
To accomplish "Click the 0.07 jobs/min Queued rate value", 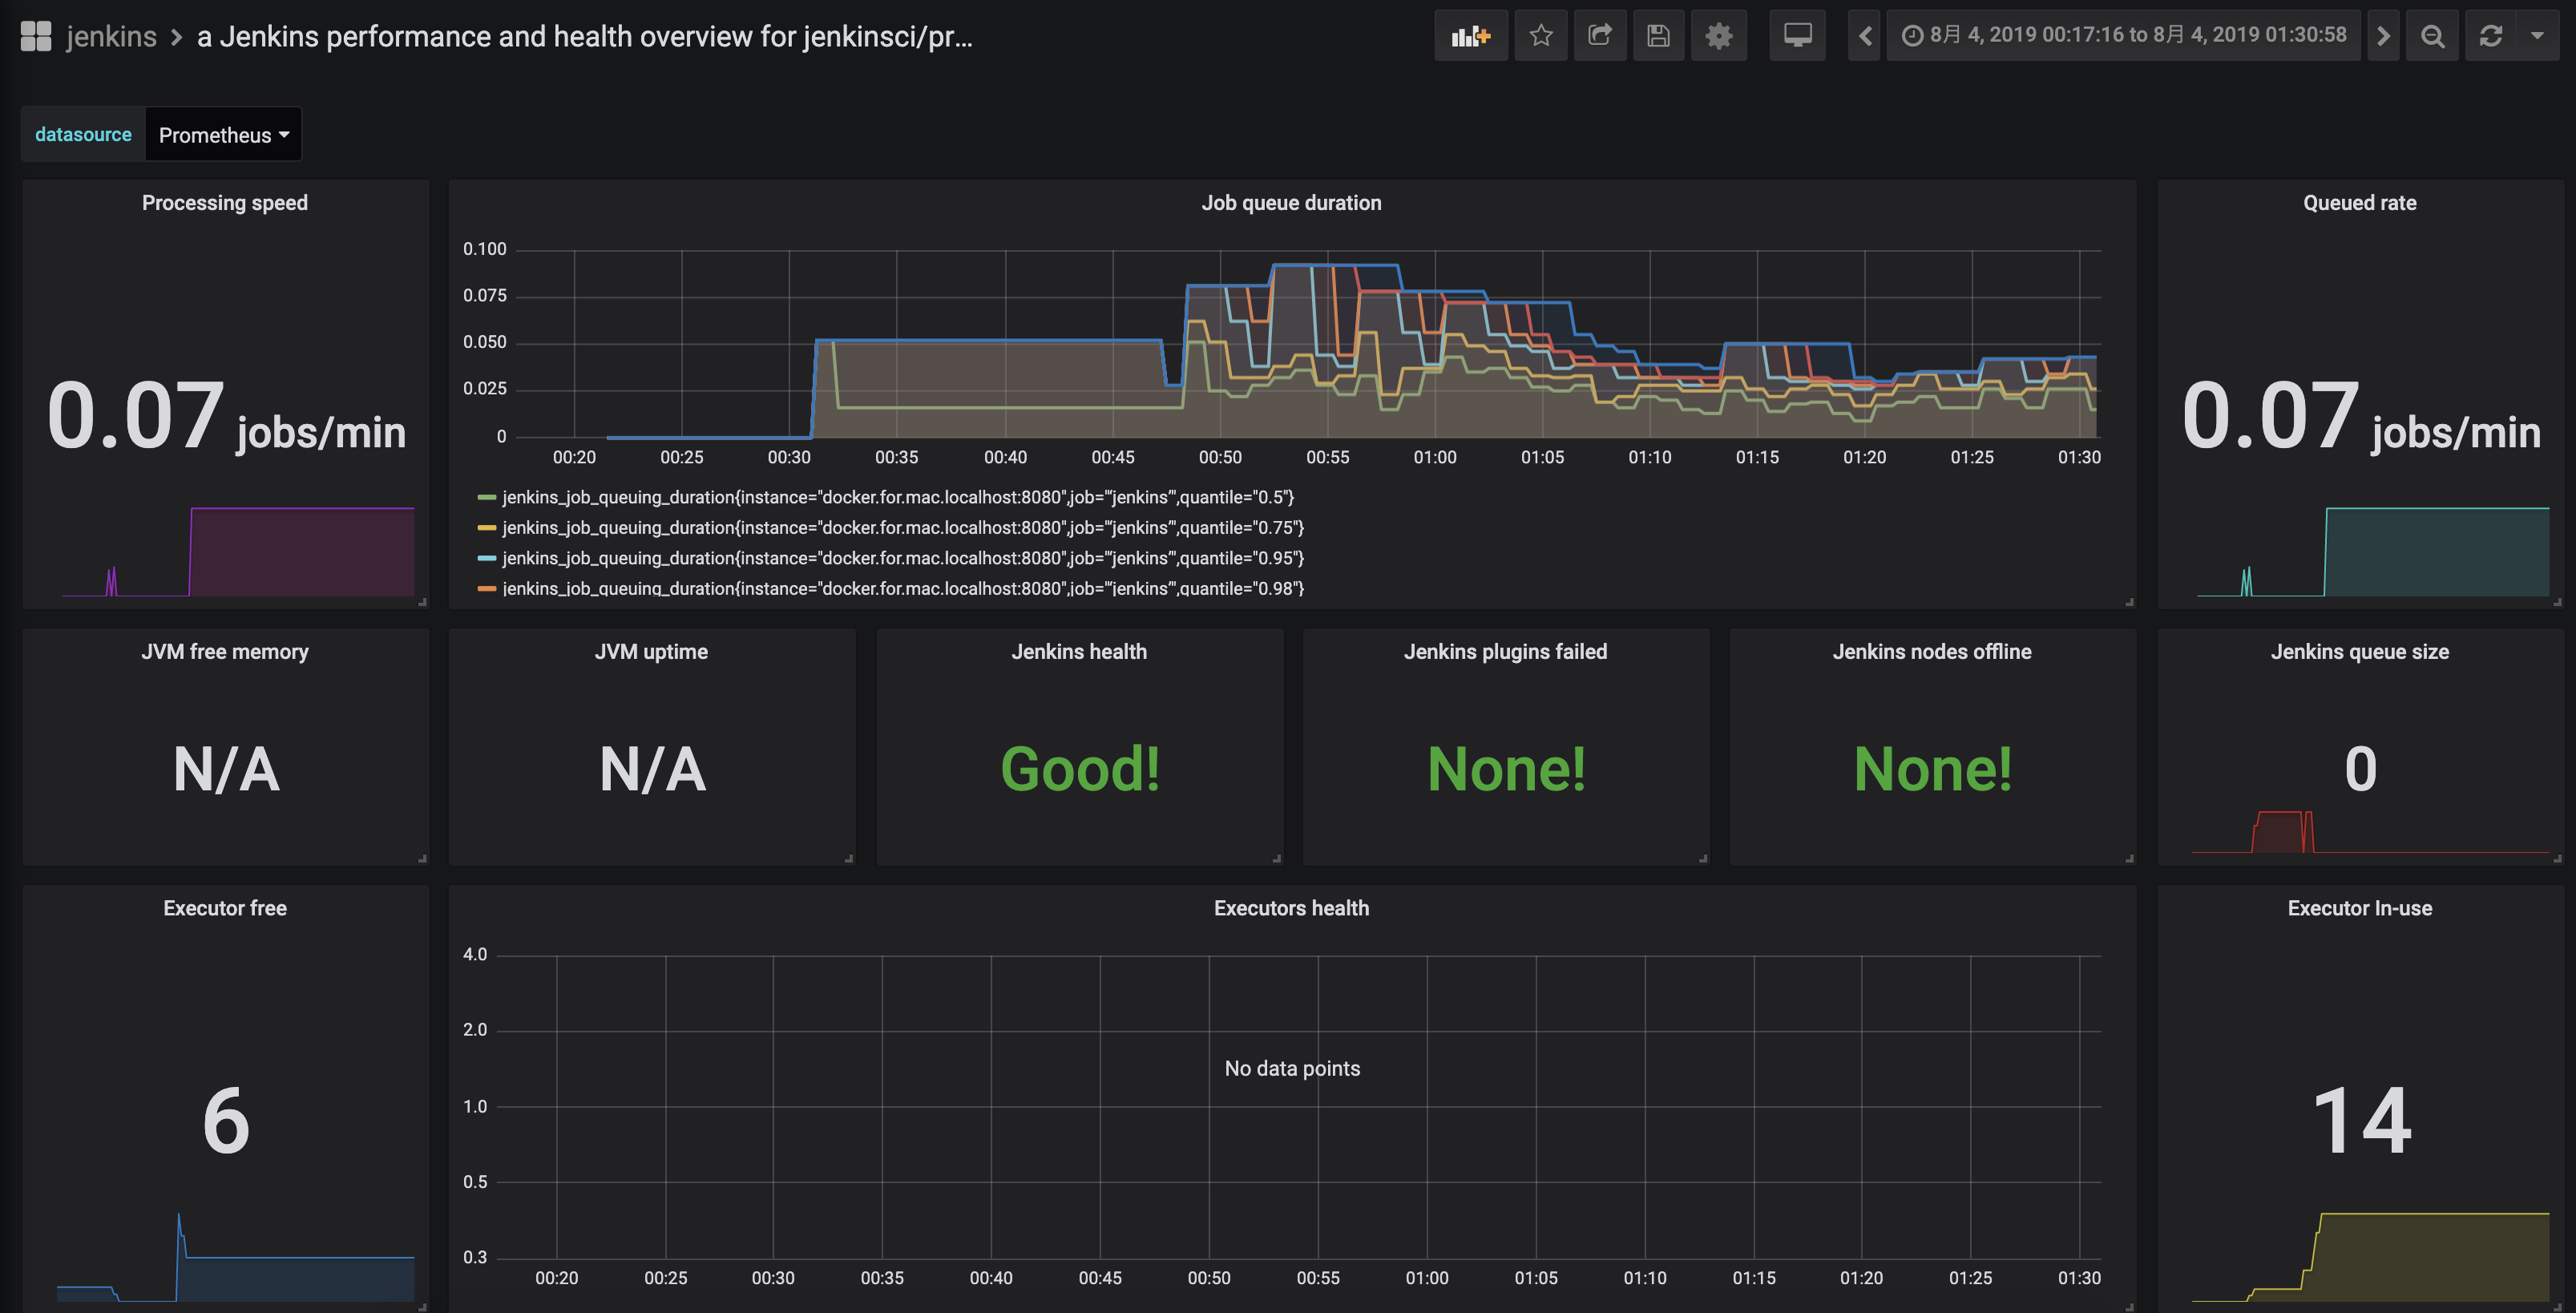I will tap(2360, 416).
